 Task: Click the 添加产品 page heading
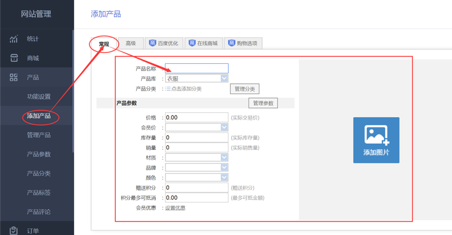pyautogui.click(x=106, y=14)
